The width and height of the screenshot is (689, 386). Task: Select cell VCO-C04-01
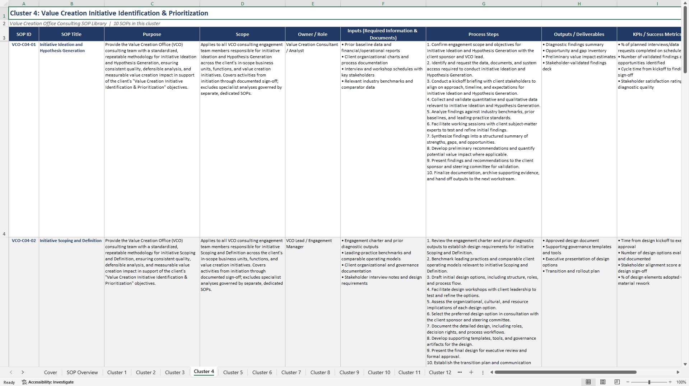(24, 139)
